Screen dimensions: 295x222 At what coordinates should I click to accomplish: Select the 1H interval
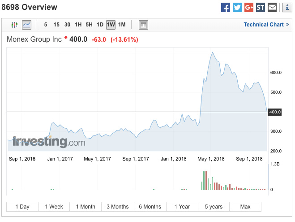pos(78,25)
